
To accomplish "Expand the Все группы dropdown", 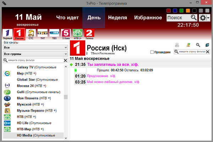I will 35,54.
